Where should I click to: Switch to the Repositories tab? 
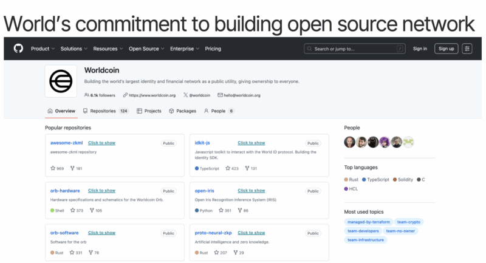click(106, 111)
